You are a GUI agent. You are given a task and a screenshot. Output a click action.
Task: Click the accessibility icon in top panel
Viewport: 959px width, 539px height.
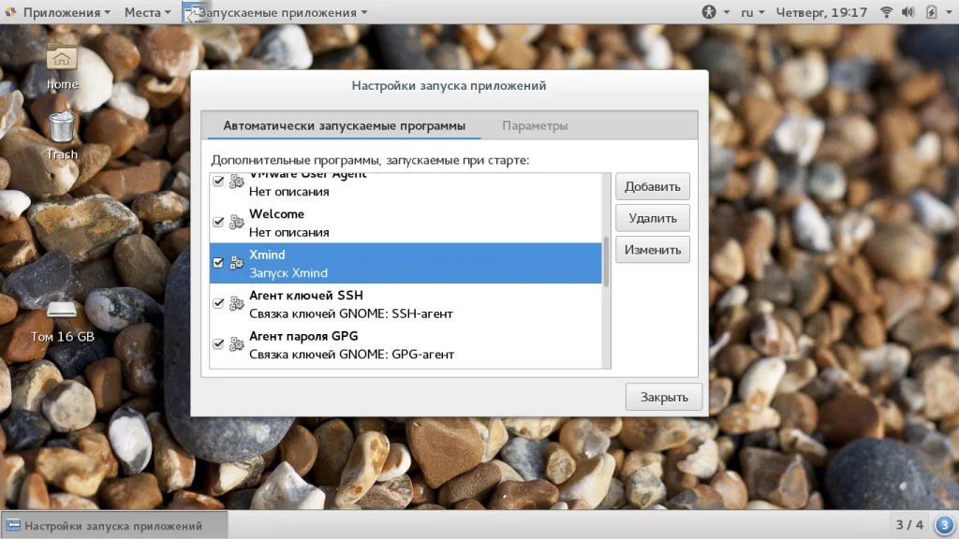708,11
